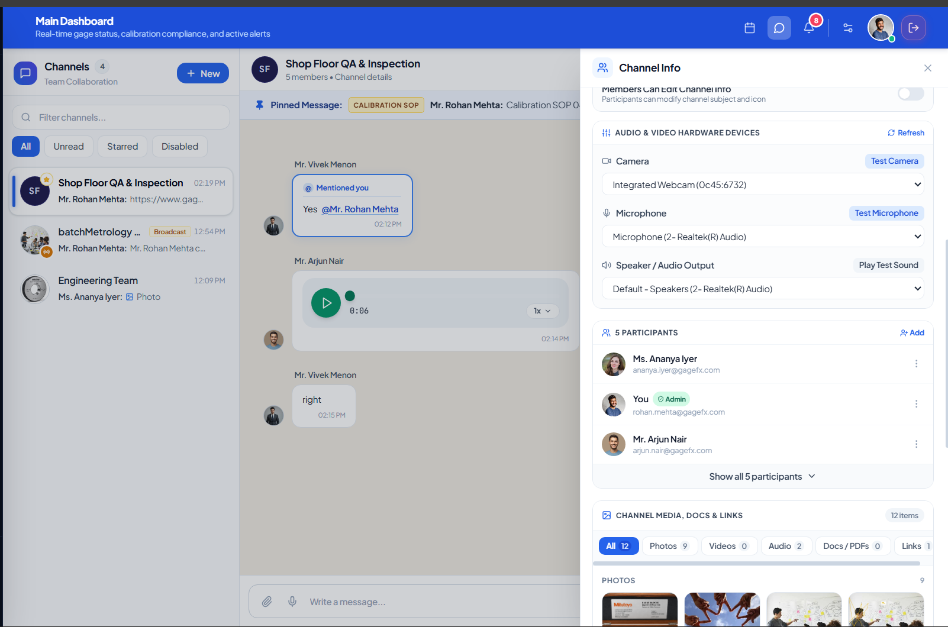
Task: Open the settings sliders icon in header
Action: [x=848, y=28]
